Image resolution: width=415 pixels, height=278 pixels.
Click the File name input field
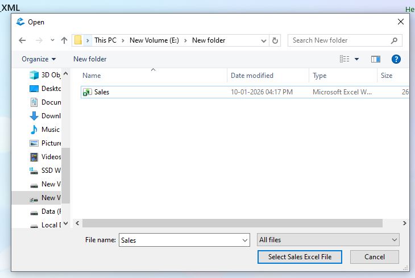click(180, 240)
